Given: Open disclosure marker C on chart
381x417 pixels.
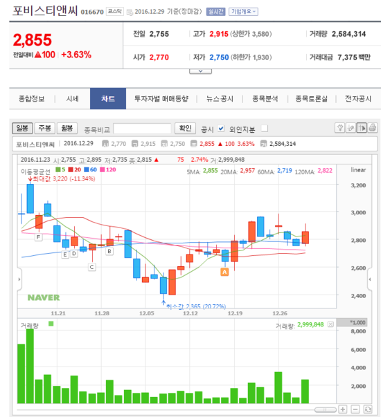Looking at the screenshot, I should point(92,267).
